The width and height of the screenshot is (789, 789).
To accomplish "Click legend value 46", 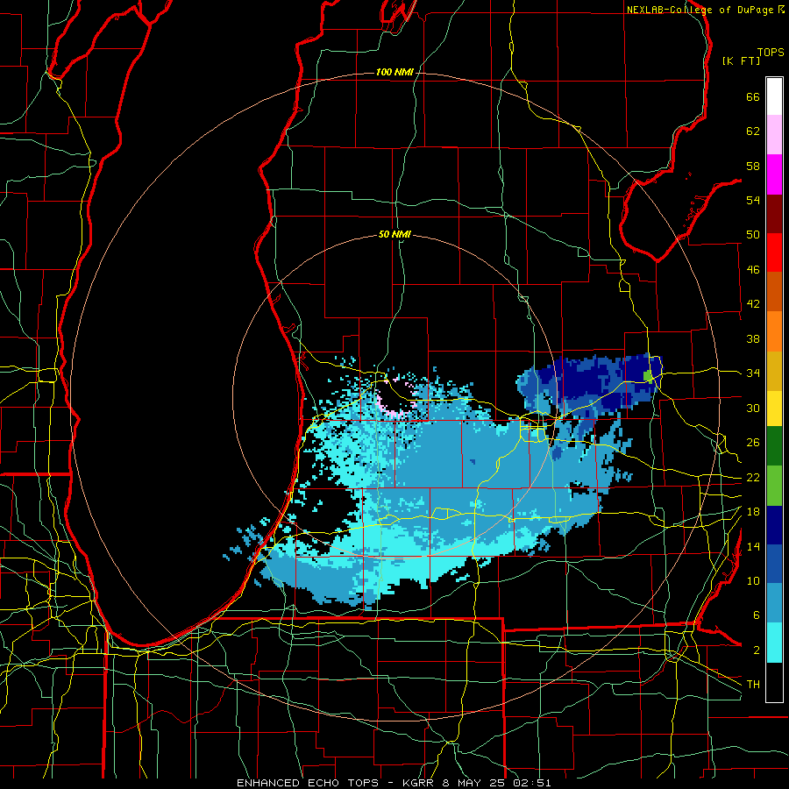I will 753,270.
